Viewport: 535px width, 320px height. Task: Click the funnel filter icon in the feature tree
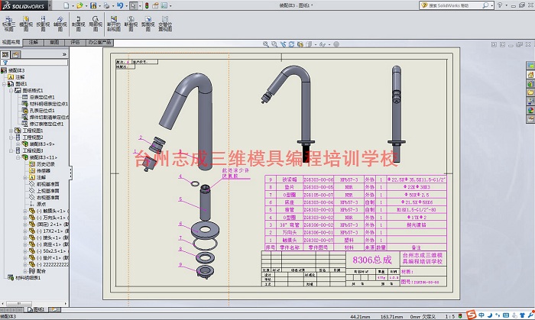coord(5,63)
